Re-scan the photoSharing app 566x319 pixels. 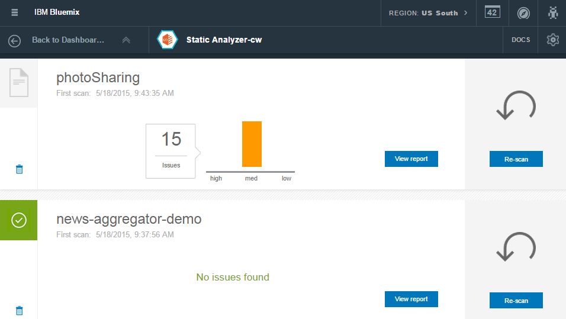point(516,159)
